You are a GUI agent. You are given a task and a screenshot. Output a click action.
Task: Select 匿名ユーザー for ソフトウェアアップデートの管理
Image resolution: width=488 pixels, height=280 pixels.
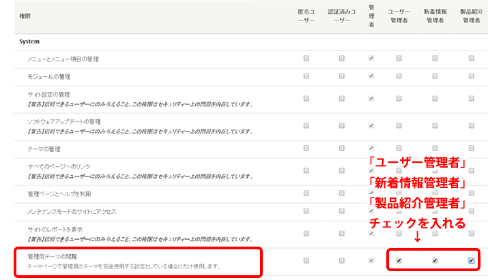tap(306, 125)
